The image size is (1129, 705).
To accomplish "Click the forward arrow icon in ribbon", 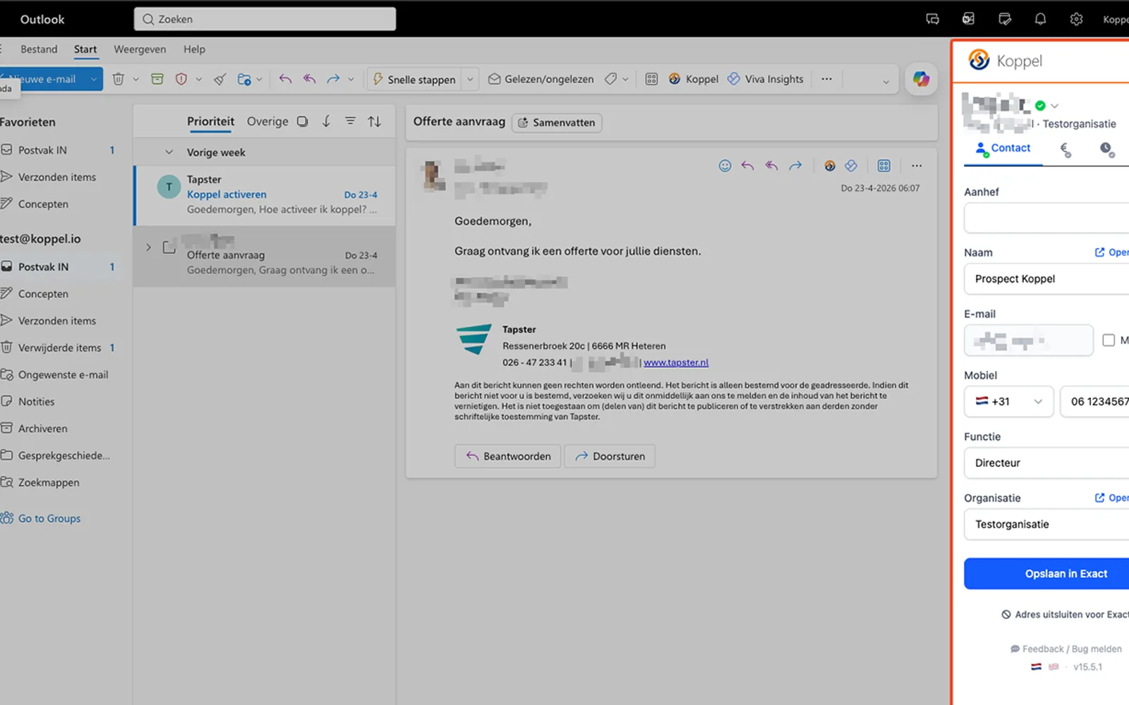I will tap(333, 79).
